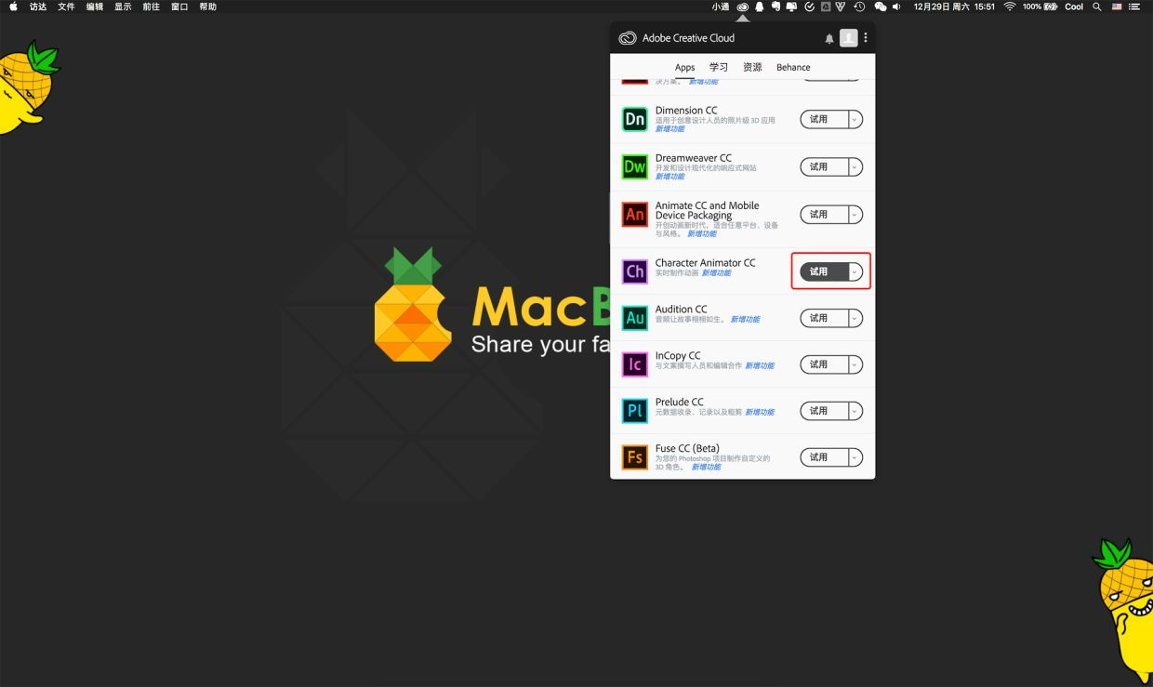Open the 窗口 menu
Screen dimensions: 1153x687
click(x=179, y=7)
